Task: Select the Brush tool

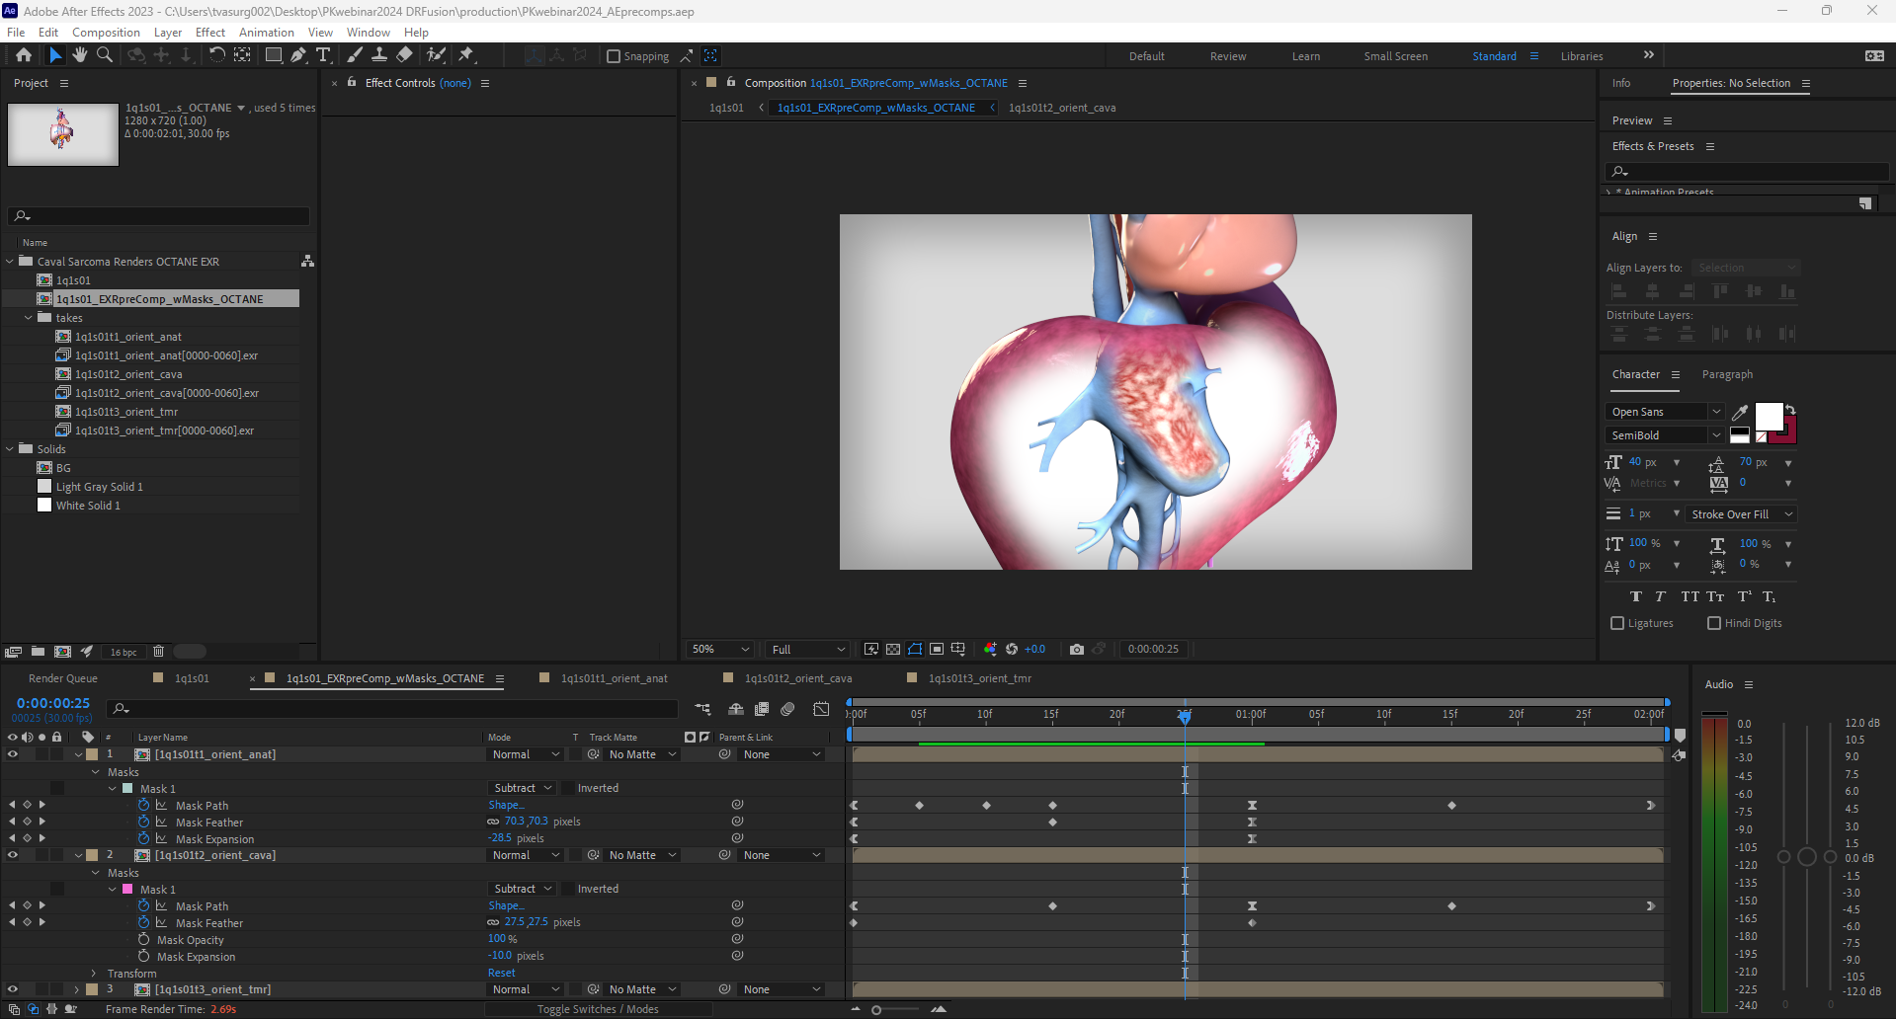Action: coord(355,55)
